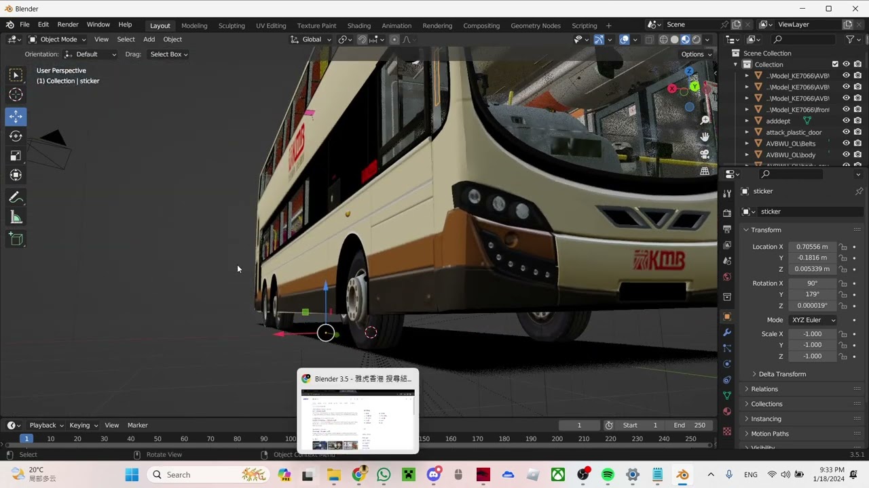869x488 pixels.
Task: Open the Scene properties tab
Action: [x=727, y=261]
